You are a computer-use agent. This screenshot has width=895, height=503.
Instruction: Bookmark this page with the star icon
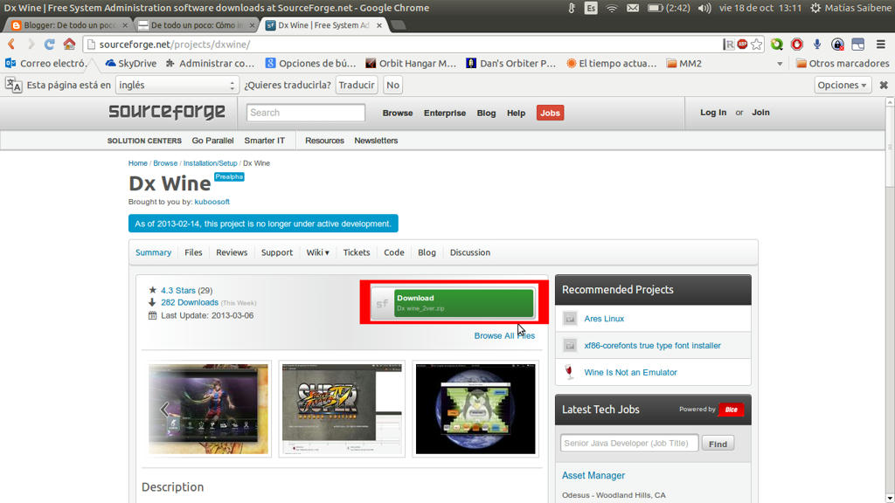click(x=756, y=44)
